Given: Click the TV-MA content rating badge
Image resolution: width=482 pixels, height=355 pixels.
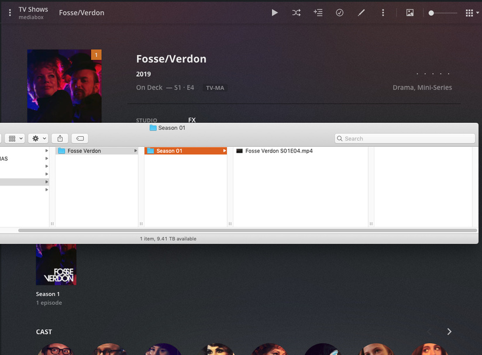Looking at the screenshot, I should [x=215, y=88].
